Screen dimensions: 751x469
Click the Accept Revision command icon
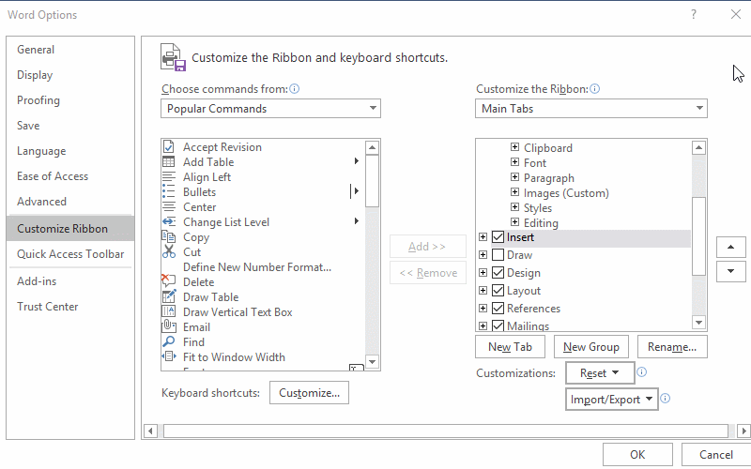(x=169, y=146)
